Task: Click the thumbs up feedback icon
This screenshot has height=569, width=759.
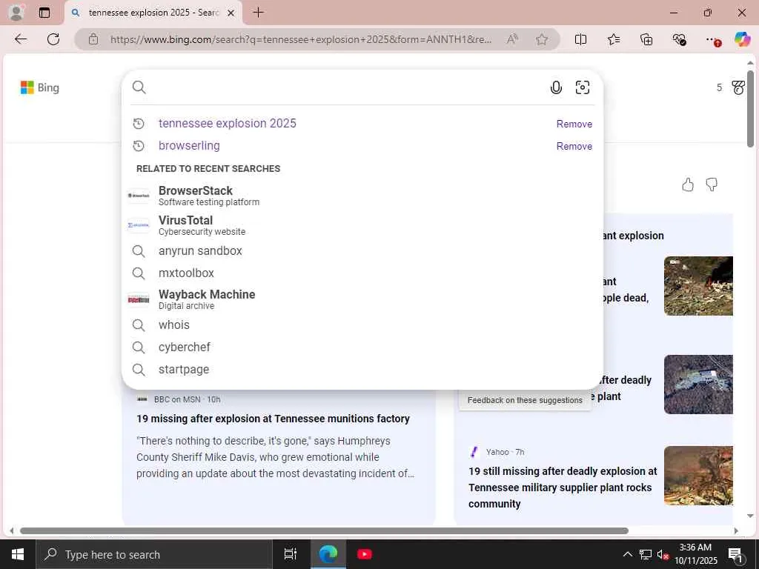Action: pos(688,184)
